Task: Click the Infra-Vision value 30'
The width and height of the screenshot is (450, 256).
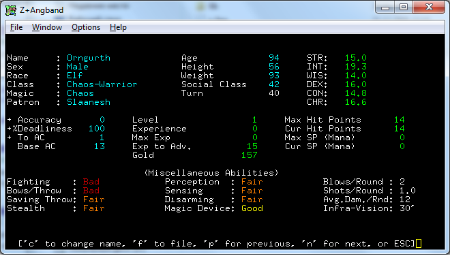Action: [407, 208]
